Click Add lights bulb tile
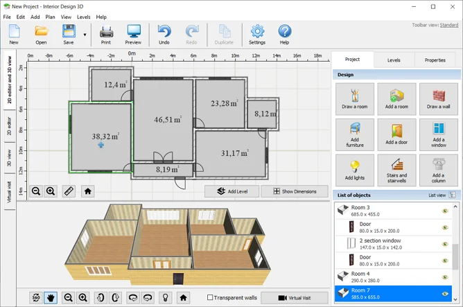 coord(355,170)
